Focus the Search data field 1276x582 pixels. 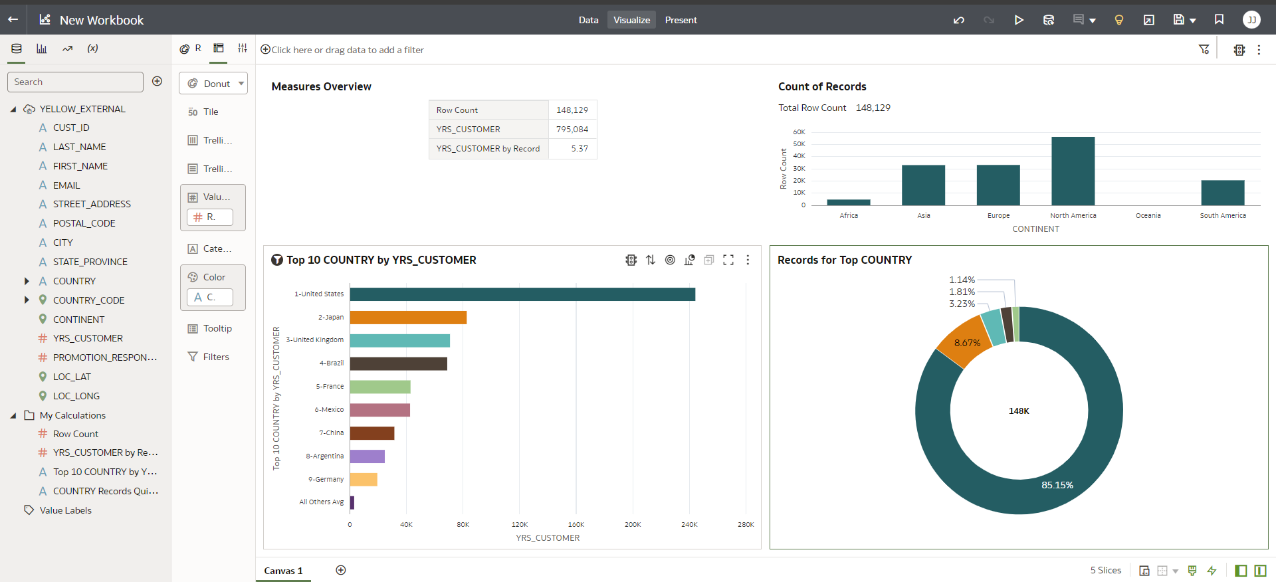point(75,82)
